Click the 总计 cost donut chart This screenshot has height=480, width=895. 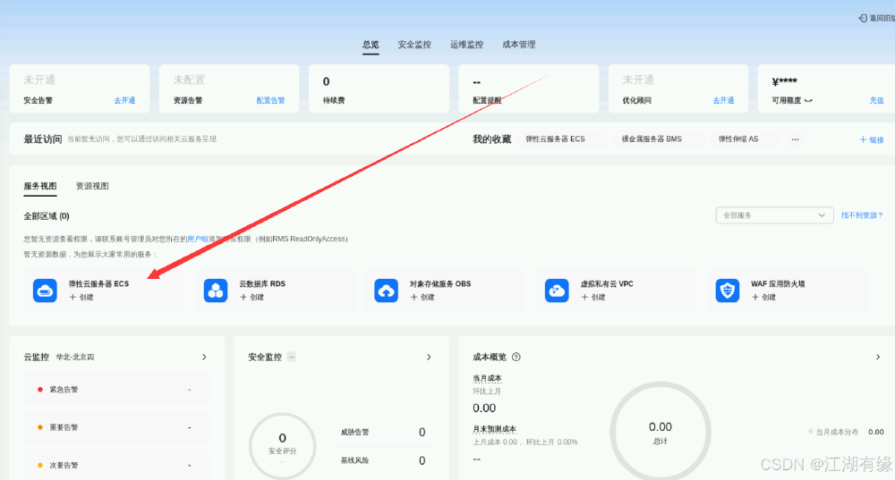661,432
